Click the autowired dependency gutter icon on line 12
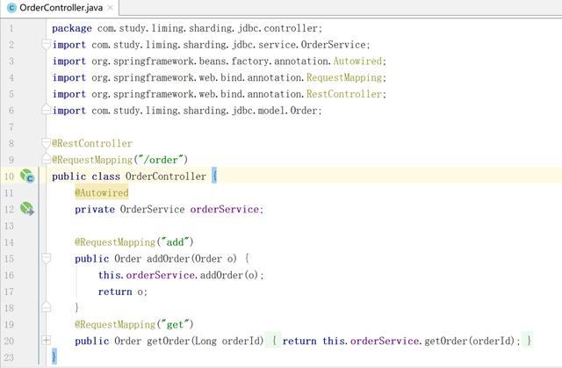This screenshot has height=368, width=562. click(x=27, y=208)
